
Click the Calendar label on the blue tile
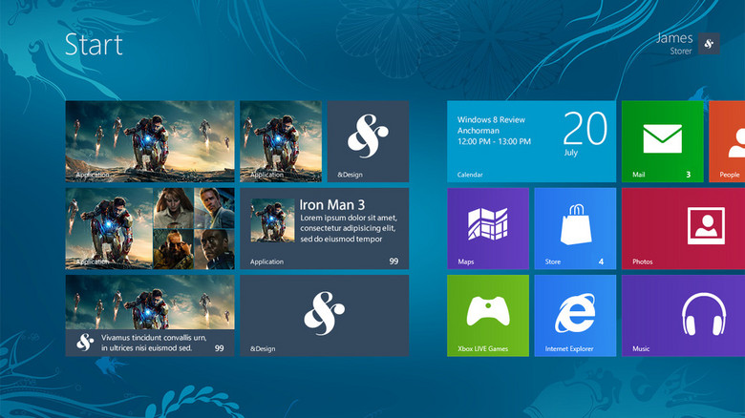pyautogui.click(x=470, y=175)
